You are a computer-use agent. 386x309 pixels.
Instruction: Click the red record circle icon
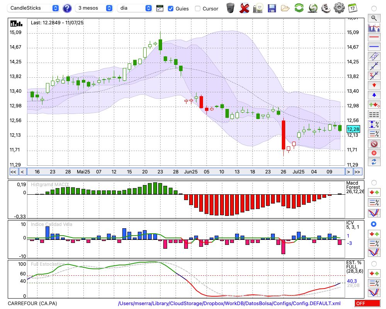click(x=374, y=153)
